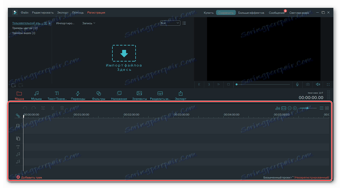Select the video track filmstrip icon
The width and height of the screenshot is (341, 188).
pos(18,126)
